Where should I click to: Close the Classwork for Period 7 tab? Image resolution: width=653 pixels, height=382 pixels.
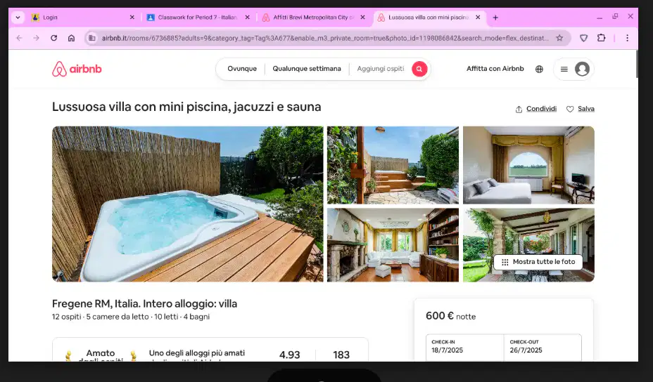(x=248, y=18)
